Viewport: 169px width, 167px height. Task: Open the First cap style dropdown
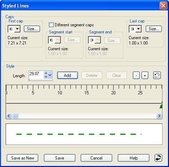click(x=18, y=29)
